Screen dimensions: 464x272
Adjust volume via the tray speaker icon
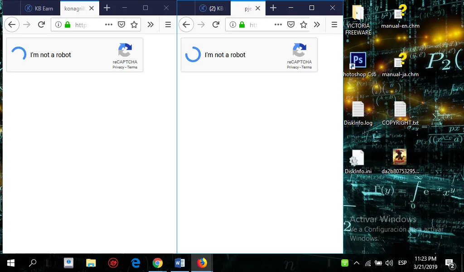point(389,263)
